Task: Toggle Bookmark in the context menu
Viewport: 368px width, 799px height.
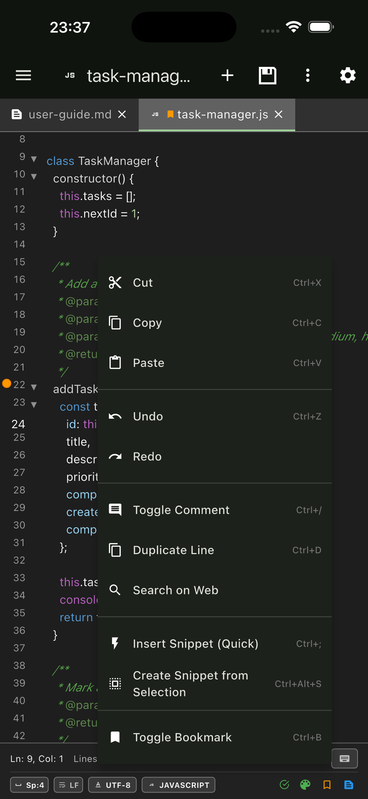Action: pos(214,737)
